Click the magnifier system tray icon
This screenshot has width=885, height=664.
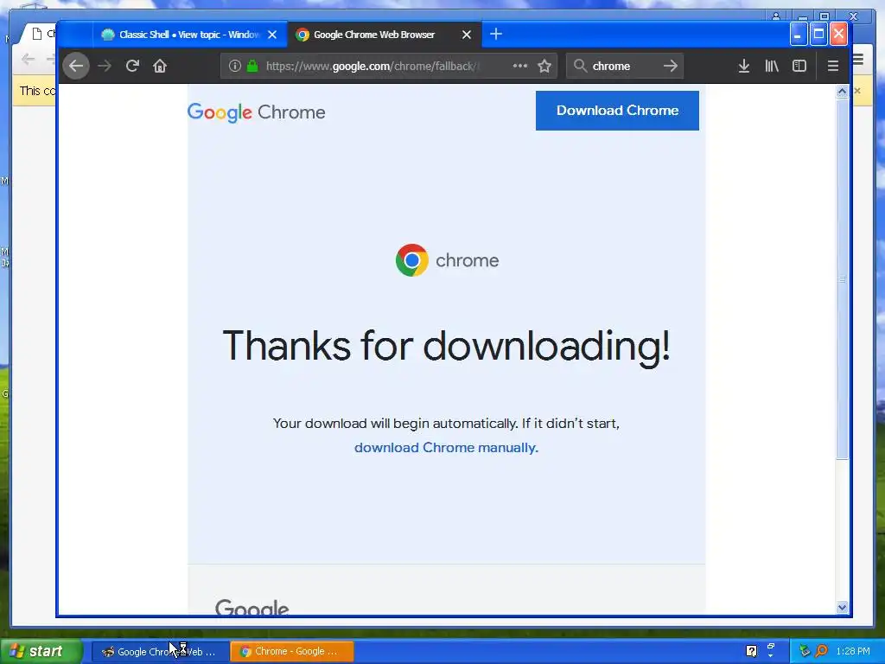point(822,652)
